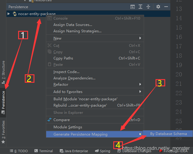Open the Terminal tool window tab
Screen dimensions: 193x154
(43, 151)
